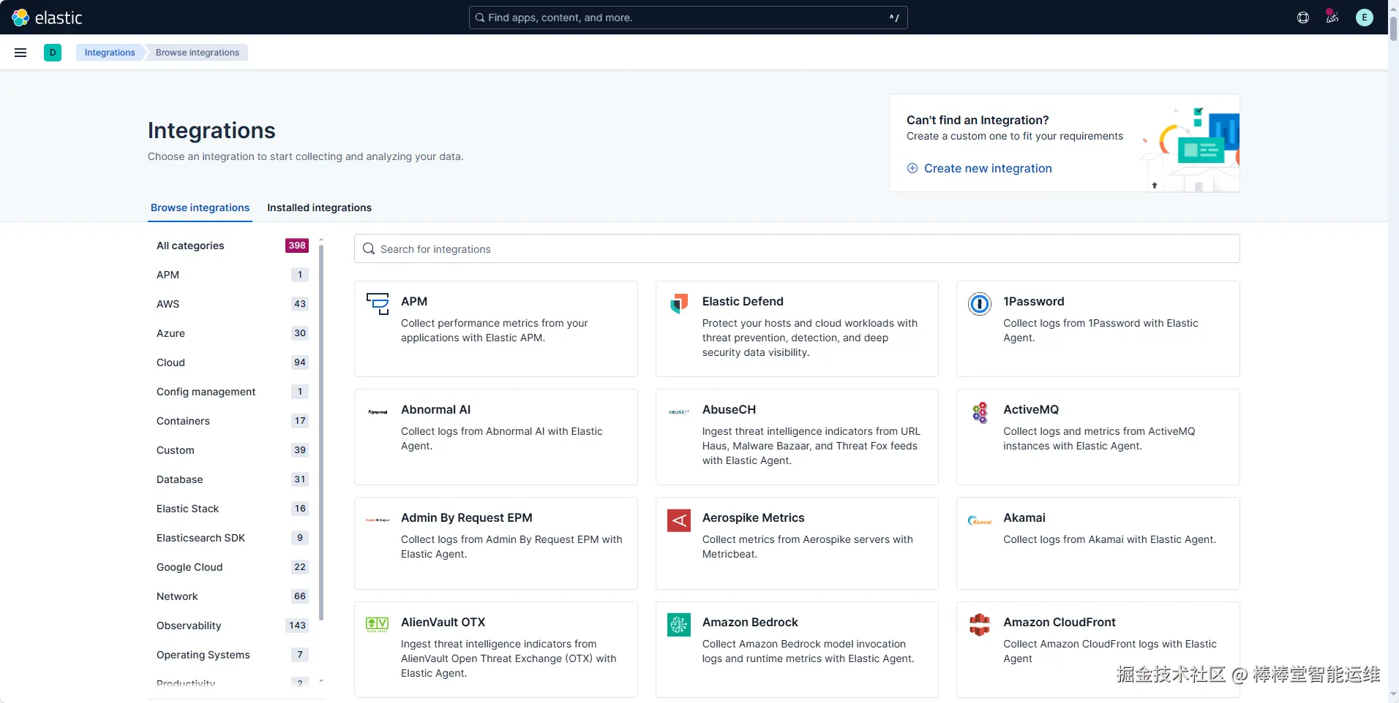The height and width of the screenshot is (703, 1399).
Task: Open the Elastic Defend integration title
Action: pos(743,301)
